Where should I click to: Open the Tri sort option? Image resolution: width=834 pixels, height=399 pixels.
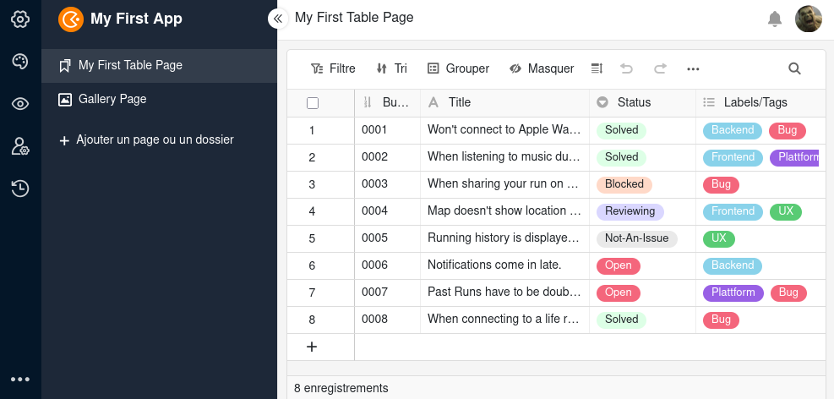391,68
